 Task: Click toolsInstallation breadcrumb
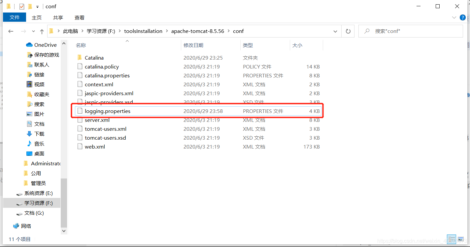click(x=143, y=31)
